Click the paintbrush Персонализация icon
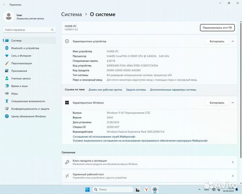 pyautogui.click(x=7, y=63)
